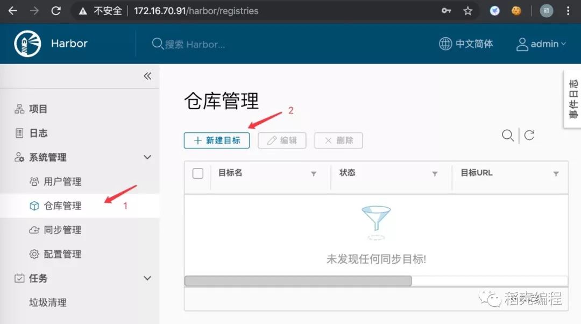
Task: Collapse the 任务 chevron
Action: click(x=147, y=278)
